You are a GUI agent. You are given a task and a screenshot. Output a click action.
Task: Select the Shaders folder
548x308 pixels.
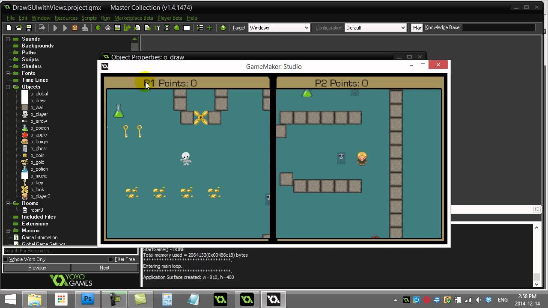point(32,66)
